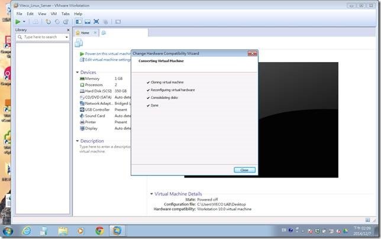Select the USB Controller device row
381x239 pixels.
pos(105,109)
